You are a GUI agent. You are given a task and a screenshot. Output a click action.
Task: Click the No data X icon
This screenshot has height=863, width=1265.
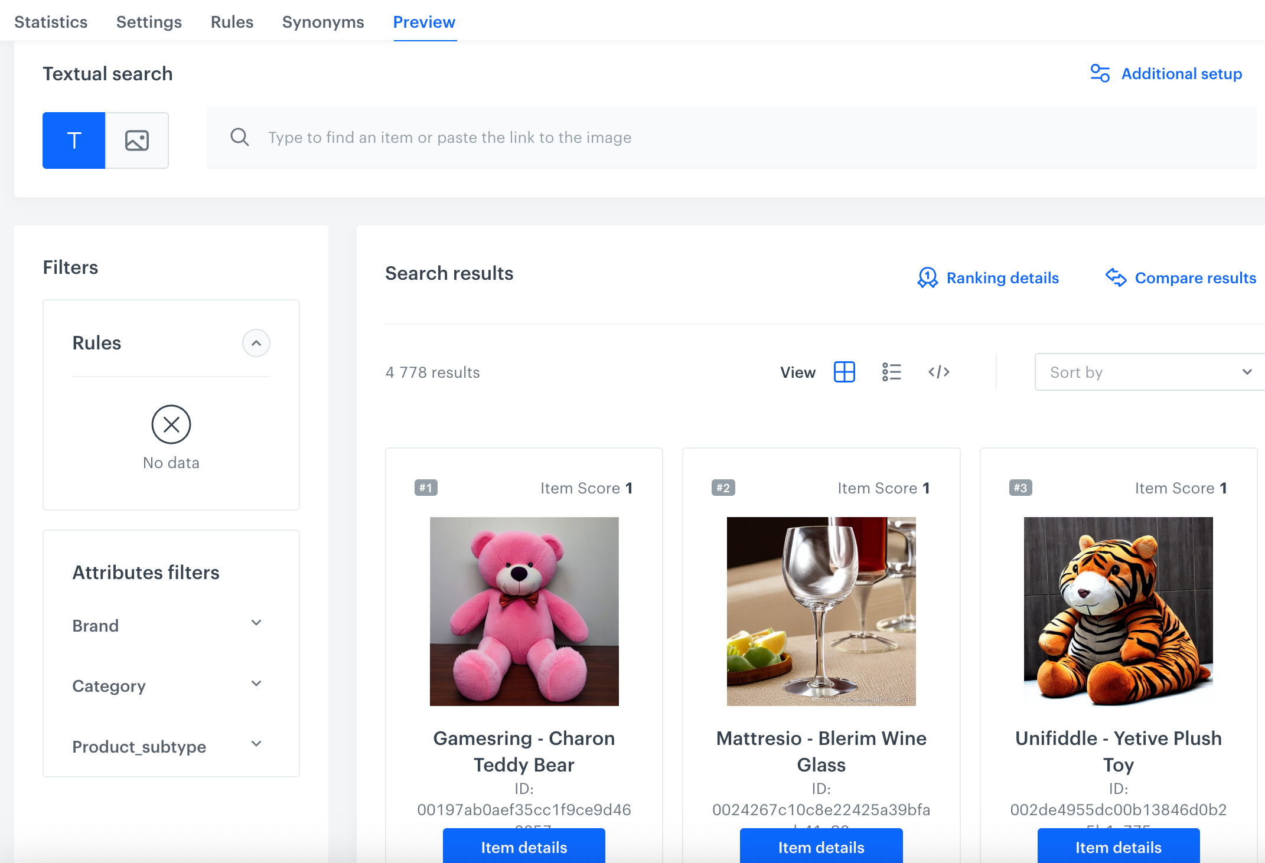click(171, 424)
